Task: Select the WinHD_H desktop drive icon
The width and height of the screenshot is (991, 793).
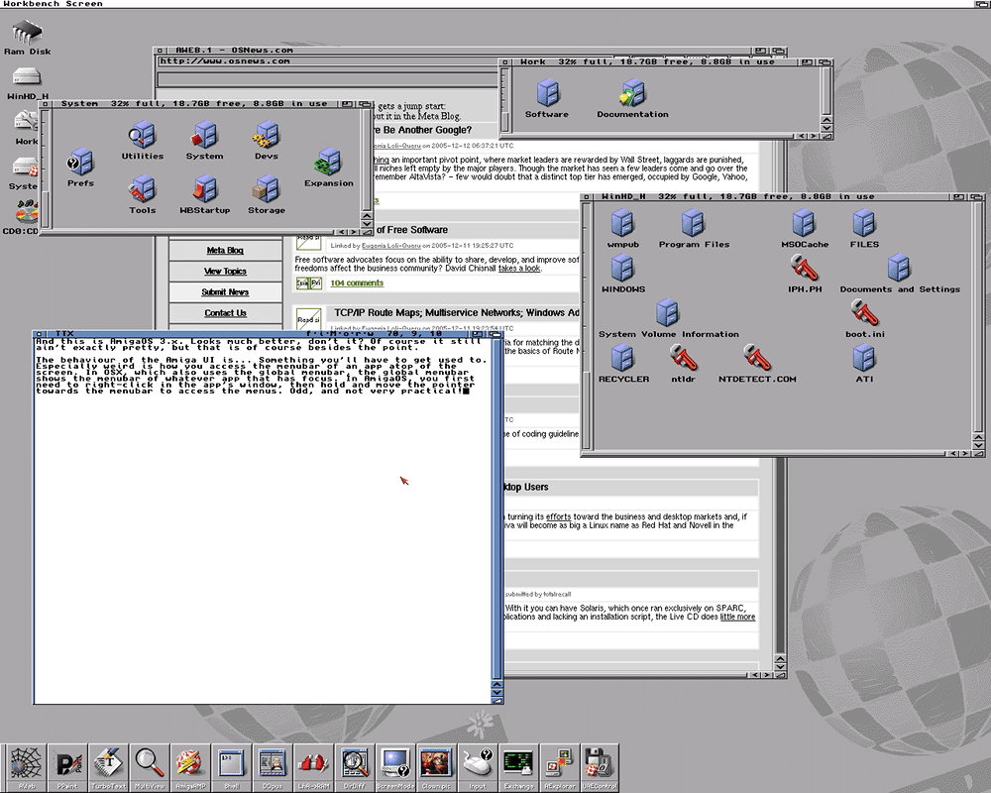Action: coord(27,83)
